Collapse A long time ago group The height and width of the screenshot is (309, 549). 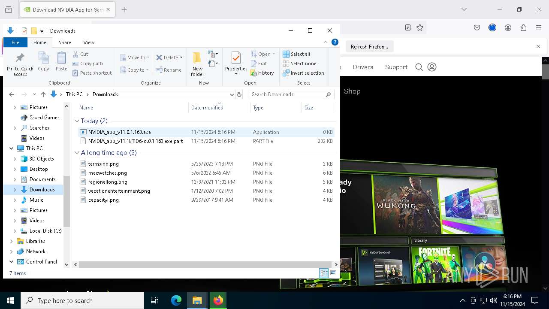coord(77,153)
